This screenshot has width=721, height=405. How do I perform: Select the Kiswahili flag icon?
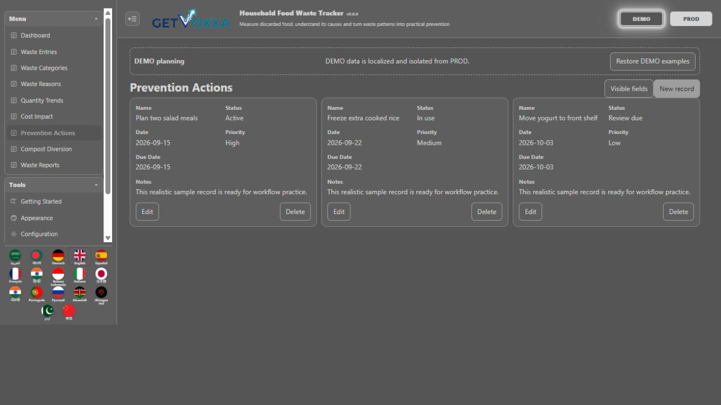pos(79,294)
